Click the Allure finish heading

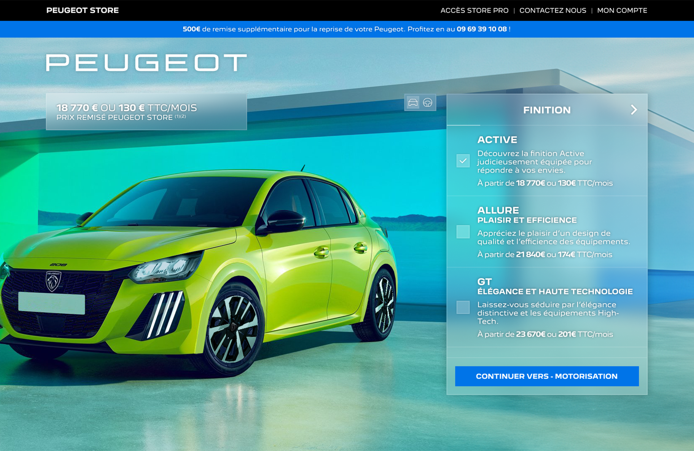pos(498,210)
